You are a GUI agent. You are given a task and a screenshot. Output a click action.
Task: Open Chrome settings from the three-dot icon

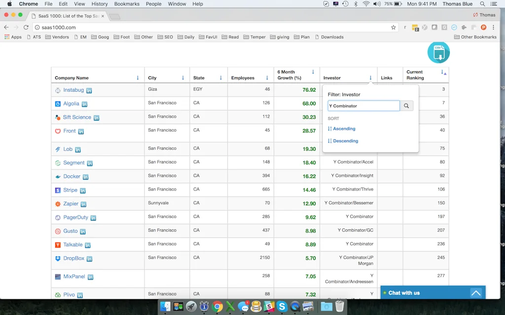tap(494, 27)
